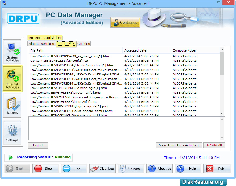236x186 pixels.
Task: Click the DRPU logo
Action: pyautogui.click(x=23, y=19)
